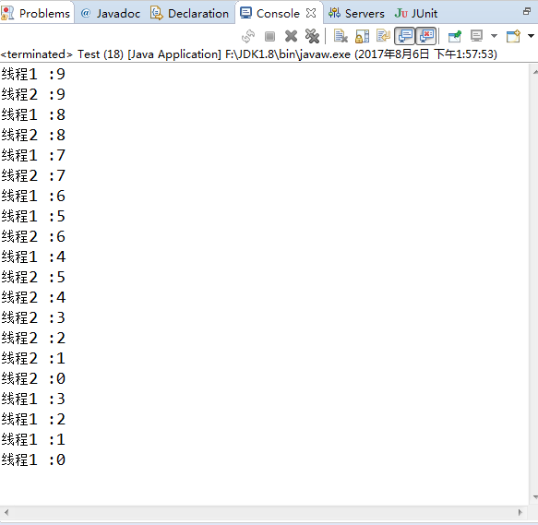
Task: Pin the console view
Action: pyautogui.click(x=455, y=36)
